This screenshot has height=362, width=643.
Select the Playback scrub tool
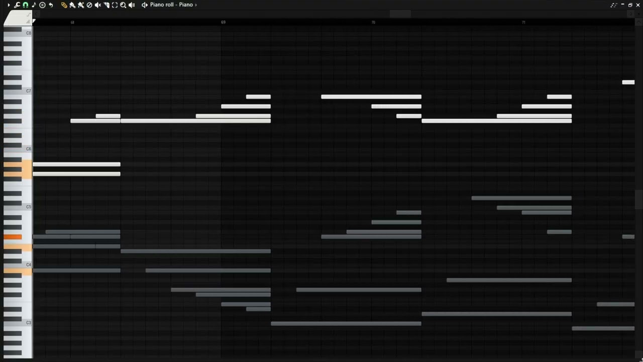point(132,5)
